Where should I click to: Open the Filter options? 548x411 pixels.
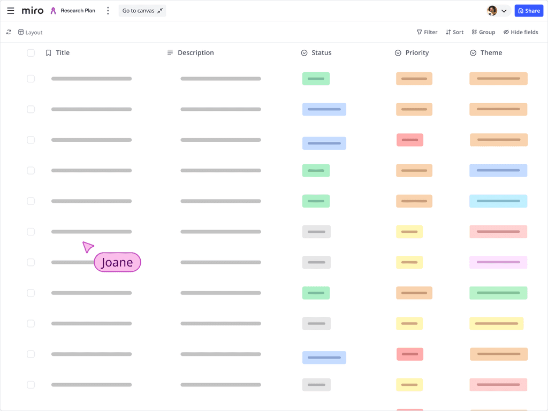tap(427, 32)
